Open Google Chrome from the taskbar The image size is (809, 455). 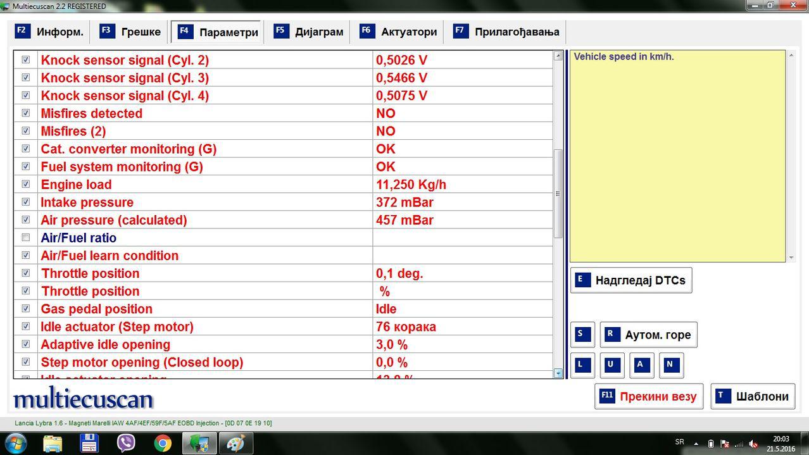pyautogui.click(x=163, y=443)
